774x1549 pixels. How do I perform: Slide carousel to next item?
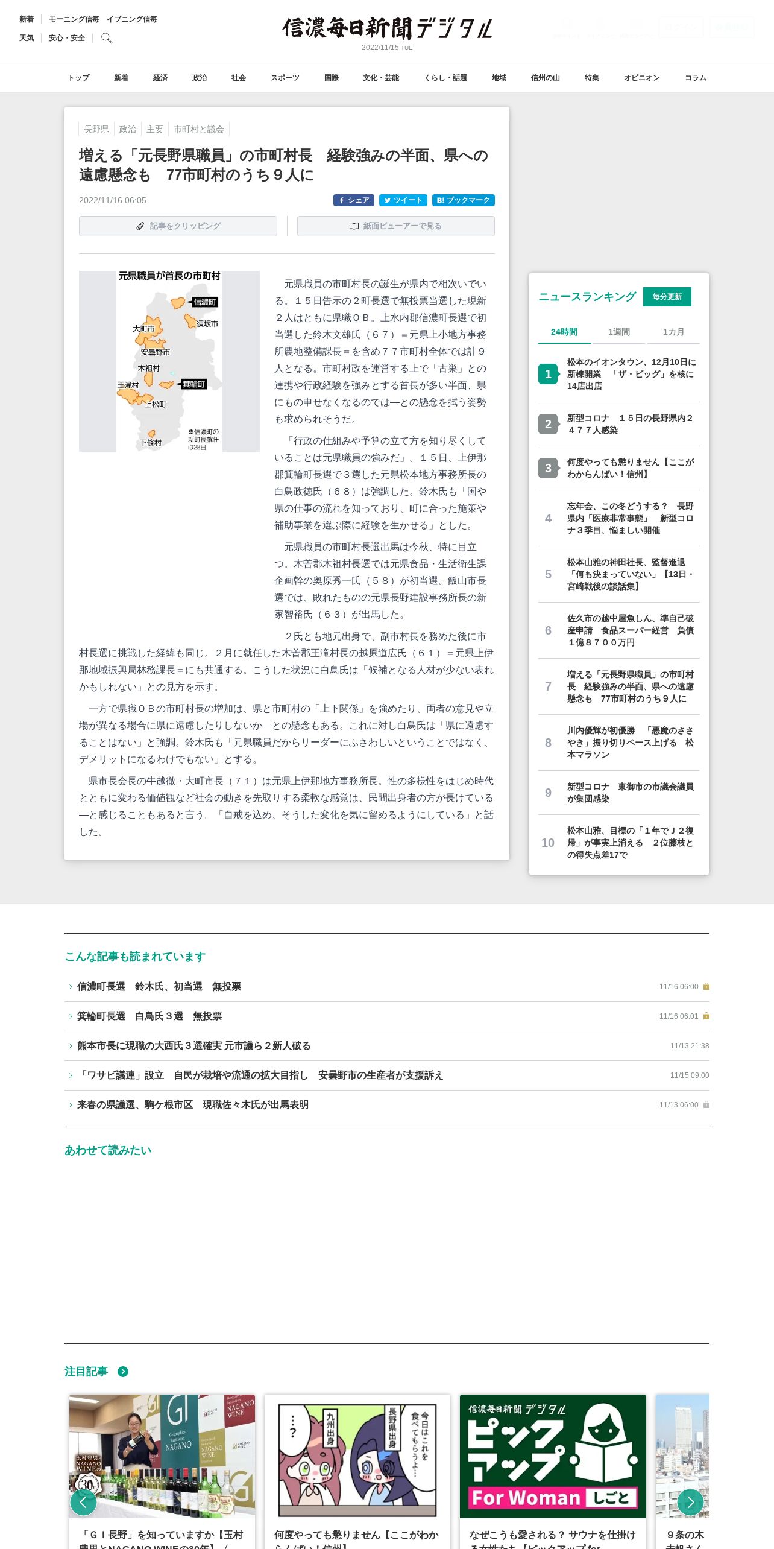pos(690,1502)
